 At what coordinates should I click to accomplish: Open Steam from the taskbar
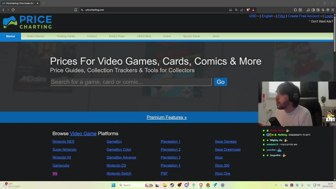(x=172, y=185)
